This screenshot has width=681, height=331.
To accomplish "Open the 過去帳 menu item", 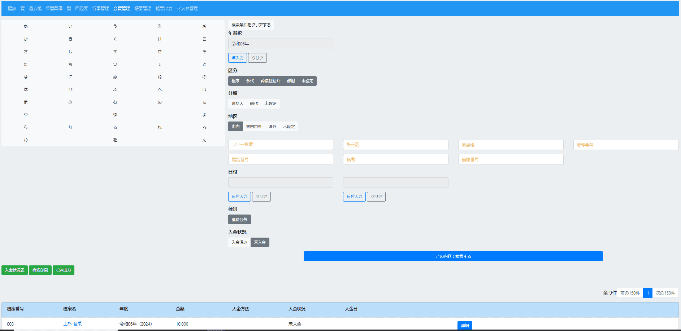I will click(35, 8).
